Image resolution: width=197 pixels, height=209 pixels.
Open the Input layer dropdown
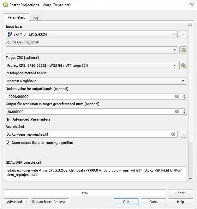(92, 34)
